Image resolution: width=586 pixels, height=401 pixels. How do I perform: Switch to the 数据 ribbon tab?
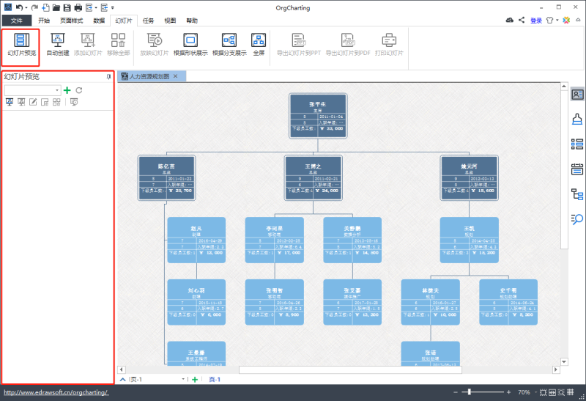pyautogui.click(x=99, y=21)
